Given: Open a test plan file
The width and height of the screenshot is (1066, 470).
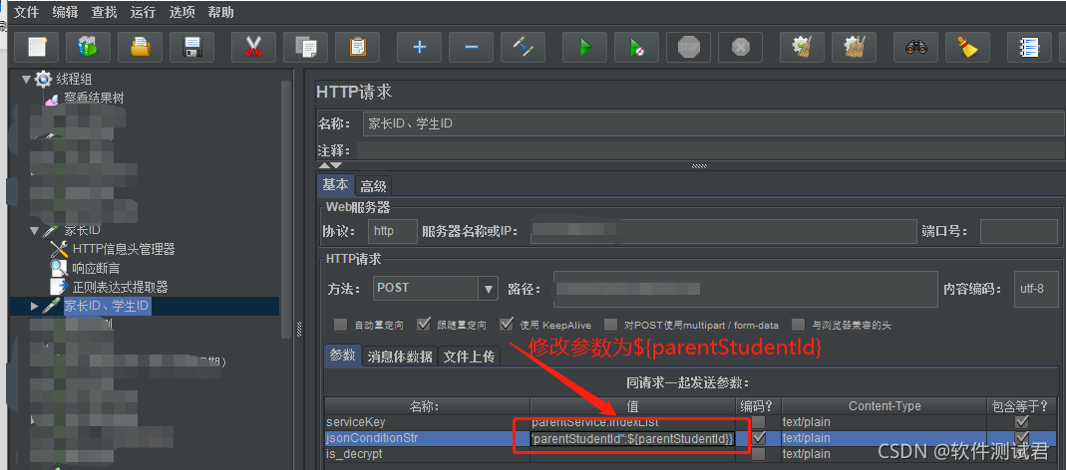Looking at the screenshot, I should 140,48.
